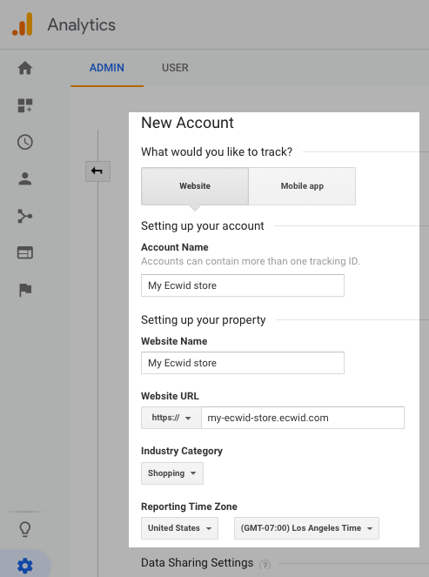The image size is (429, 577).
Task: Switch to the ADMIN tab
Action: (x=107, y=68)
